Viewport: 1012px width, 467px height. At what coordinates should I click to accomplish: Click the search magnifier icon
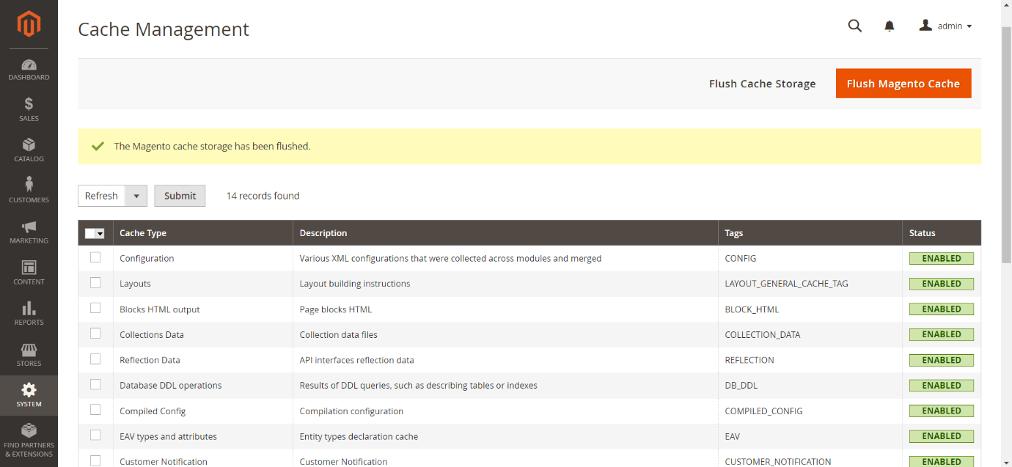[854, 26]
